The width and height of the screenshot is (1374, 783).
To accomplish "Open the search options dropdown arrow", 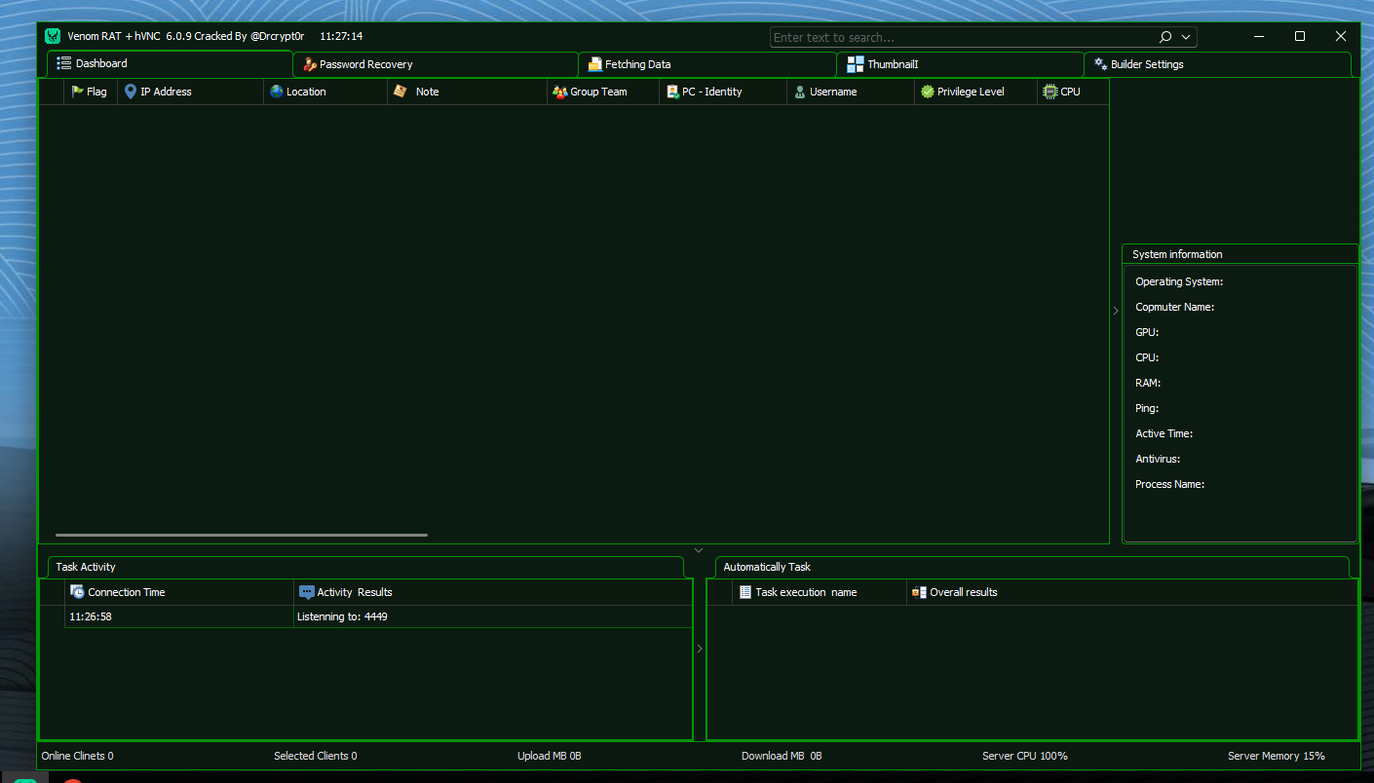I will point(1184,36).
